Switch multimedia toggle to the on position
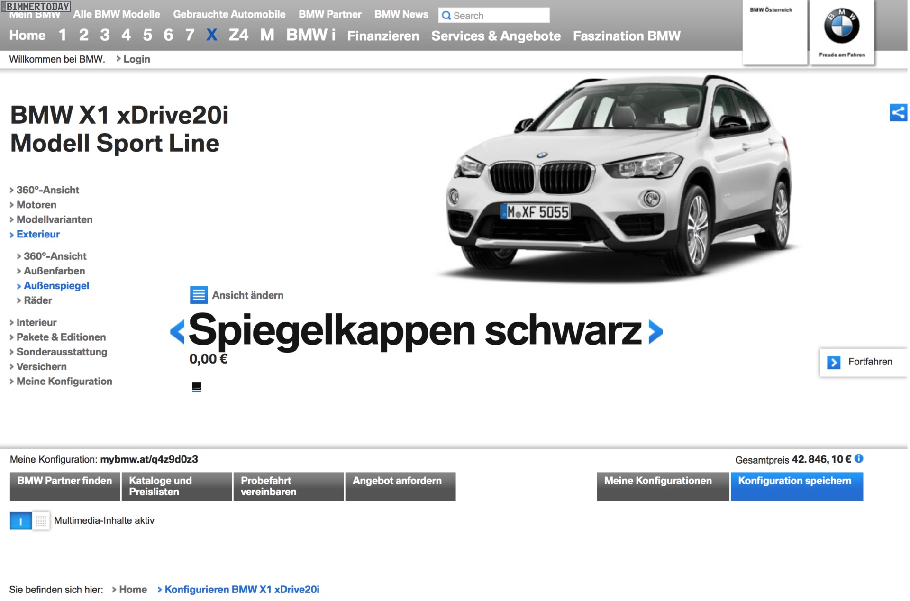910x601 pixels. pyautogui.click(x=20, y=521)
